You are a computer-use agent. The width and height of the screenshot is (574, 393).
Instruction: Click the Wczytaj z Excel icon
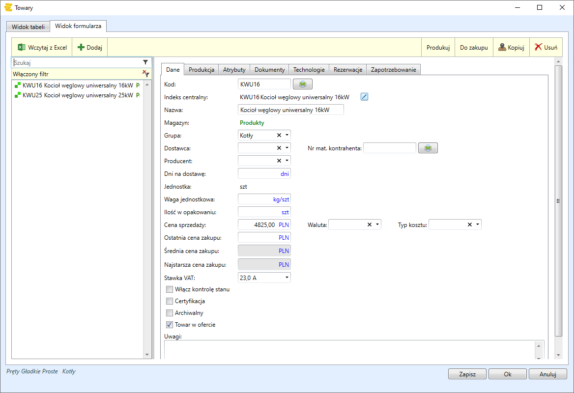(x=21, y=48)
